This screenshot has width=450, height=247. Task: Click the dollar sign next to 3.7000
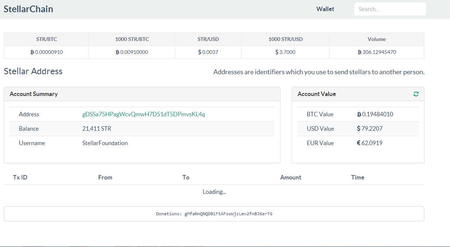tap(277, 52)
